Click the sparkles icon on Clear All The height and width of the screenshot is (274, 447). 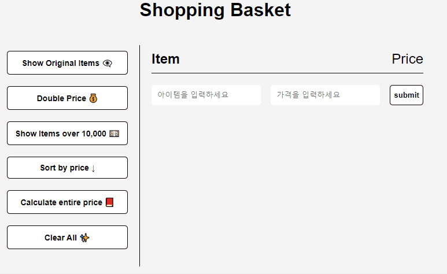click(84, 238)
